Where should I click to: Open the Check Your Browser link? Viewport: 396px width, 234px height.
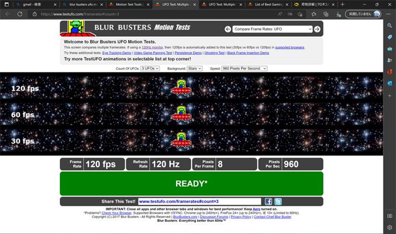point(116,213)
